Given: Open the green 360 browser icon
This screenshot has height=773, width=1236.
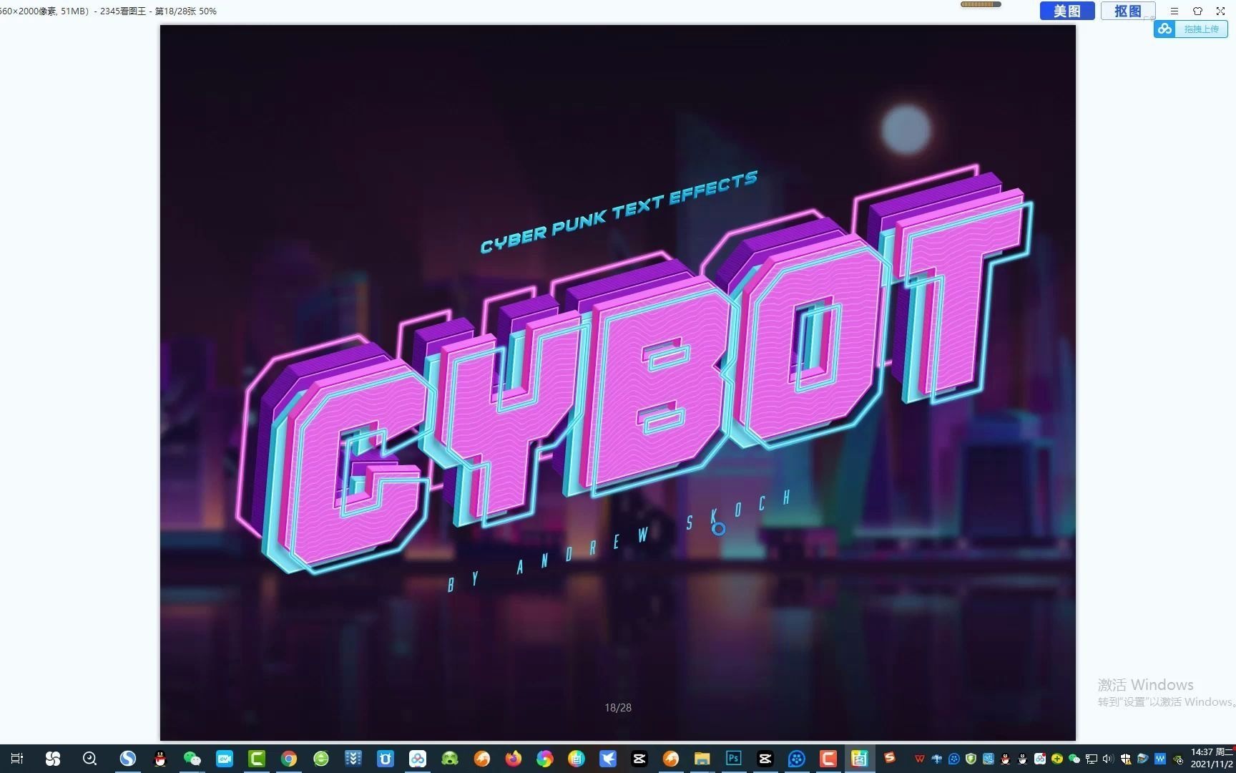Looking at the screenshot, I should pos(321,759).
